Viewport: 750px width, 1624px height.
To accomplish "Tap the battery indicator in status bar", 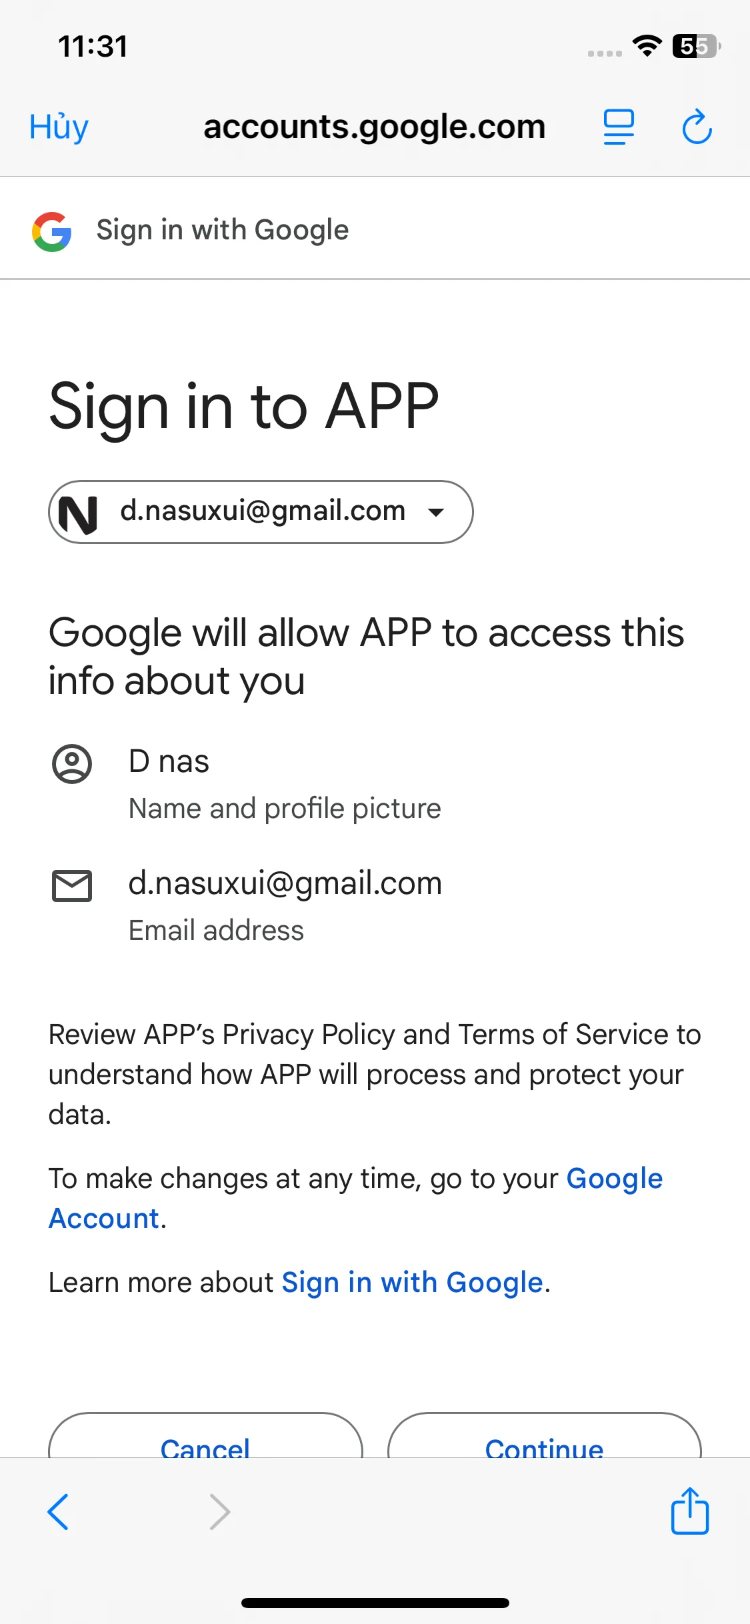I will point(695,46).
